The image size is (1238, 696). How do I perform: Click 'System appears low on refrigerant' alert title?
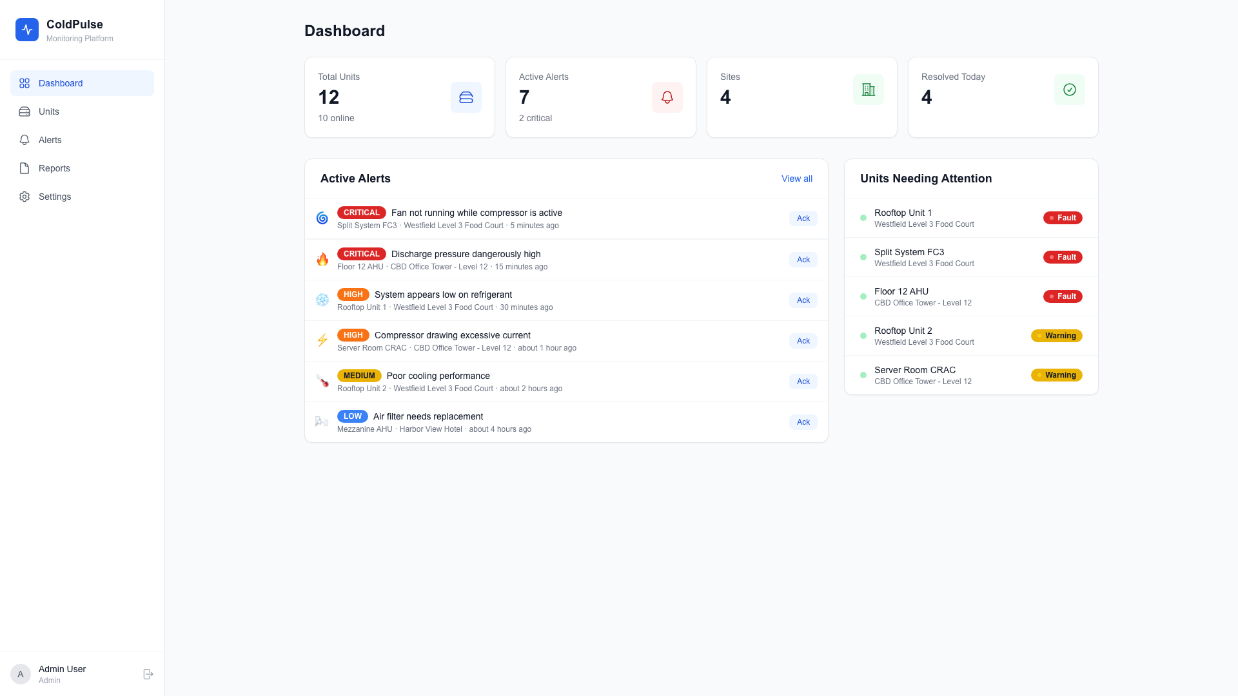coord(443,295)
